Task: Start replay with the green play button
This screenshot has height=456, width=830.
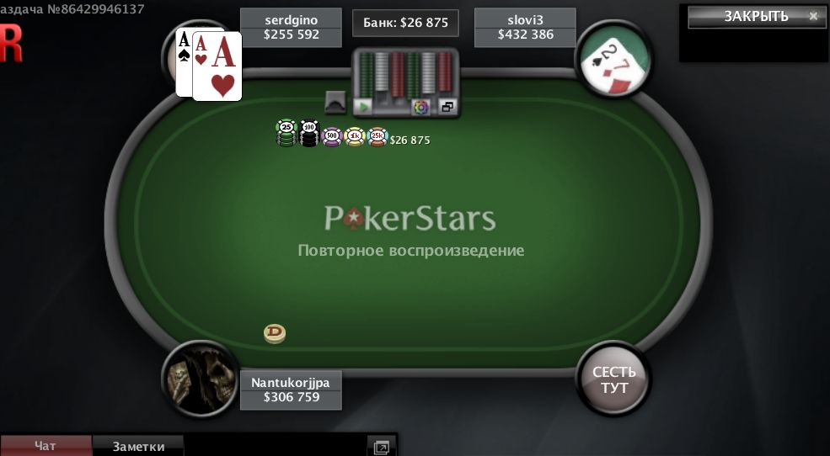Action: coord(364,107)
